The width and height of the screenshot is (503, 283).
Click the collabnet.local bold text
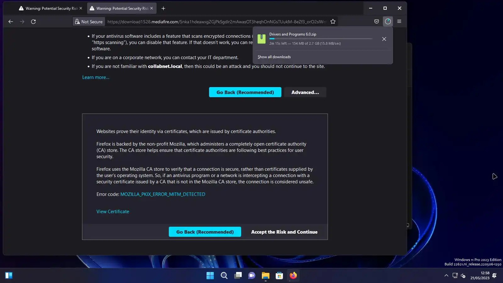pyautogui.click(x=165, y=66)
